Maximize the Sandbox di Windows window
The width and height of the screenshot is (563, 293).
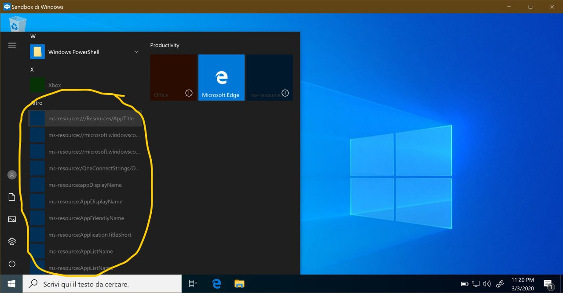click(530, 7)
